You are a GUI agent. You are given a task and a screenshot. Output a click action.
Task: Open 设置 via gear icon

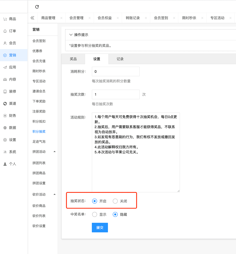point(5,140)
